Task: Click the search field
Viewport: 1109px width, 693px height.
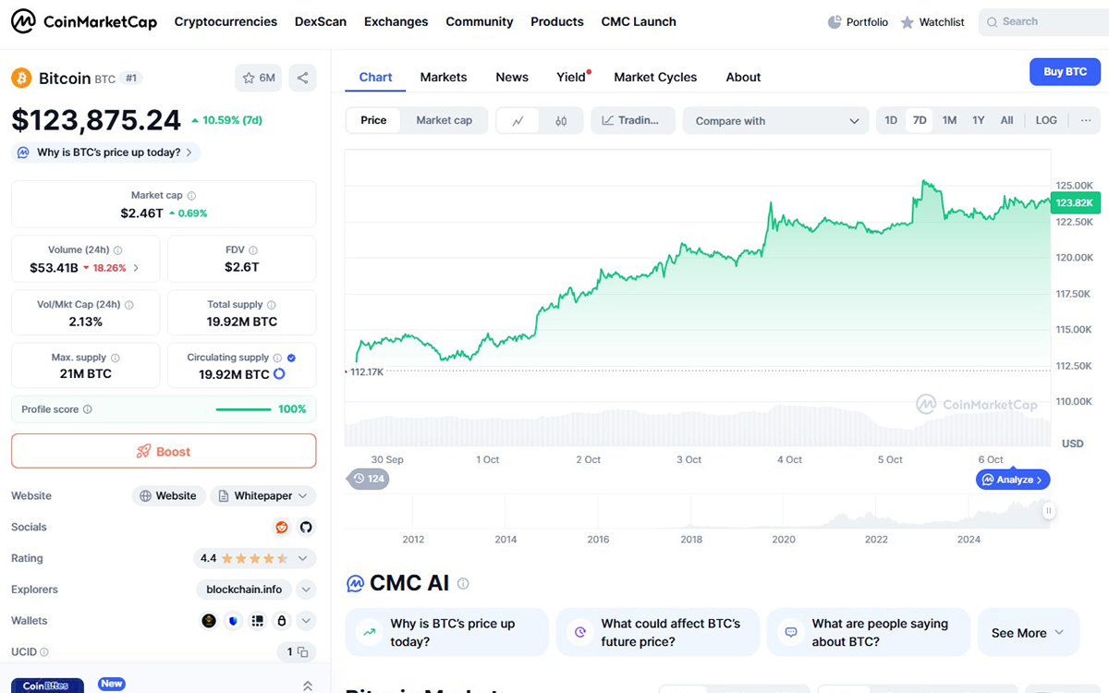Action: click(1042, 21)
